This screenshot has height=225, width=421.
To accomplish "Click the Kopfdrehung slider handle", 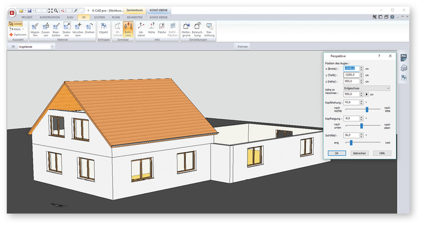I will (367, 109).
